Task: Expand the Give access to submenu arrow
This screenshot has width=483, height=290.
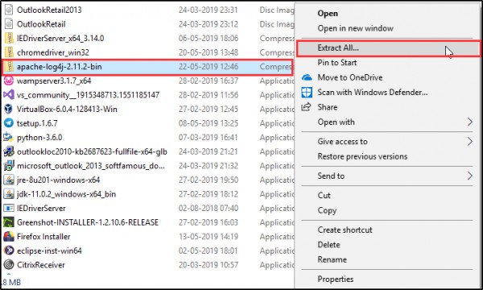Action: pos(470,142)
